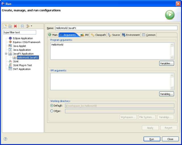Click the type filter text field
This screenshot has height=145, width=182.
pos(20,32)
